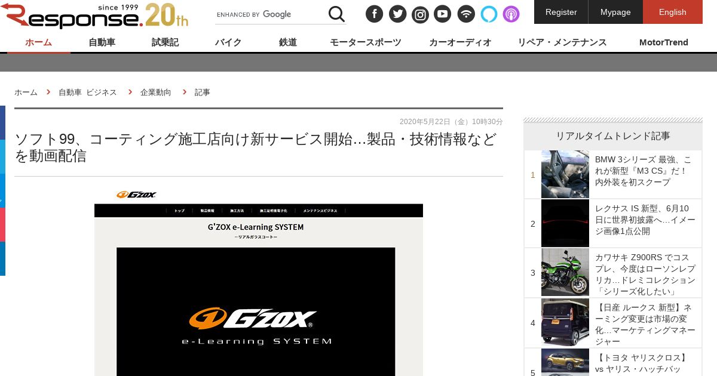
Task: Focus the Google search field
Action: point(270,14)
